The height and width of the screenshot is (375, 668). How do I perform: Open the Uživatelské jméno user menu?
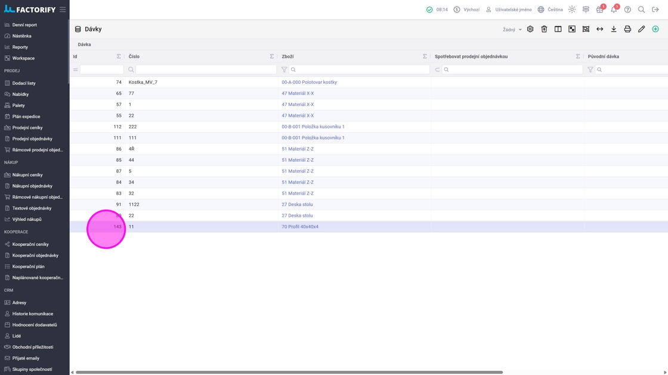click(509, 10)
